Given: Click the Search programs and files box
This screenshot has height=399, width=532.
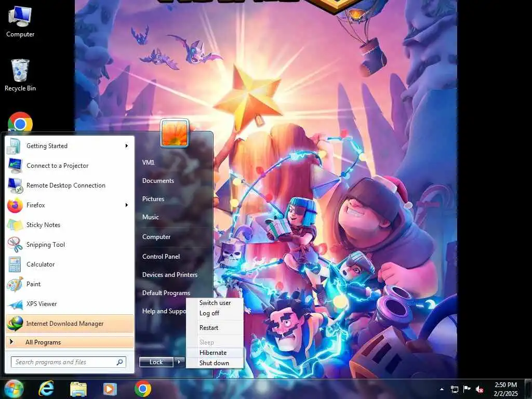Looking at the screenshot, I should pyautogui.click(x=68, y=362).
